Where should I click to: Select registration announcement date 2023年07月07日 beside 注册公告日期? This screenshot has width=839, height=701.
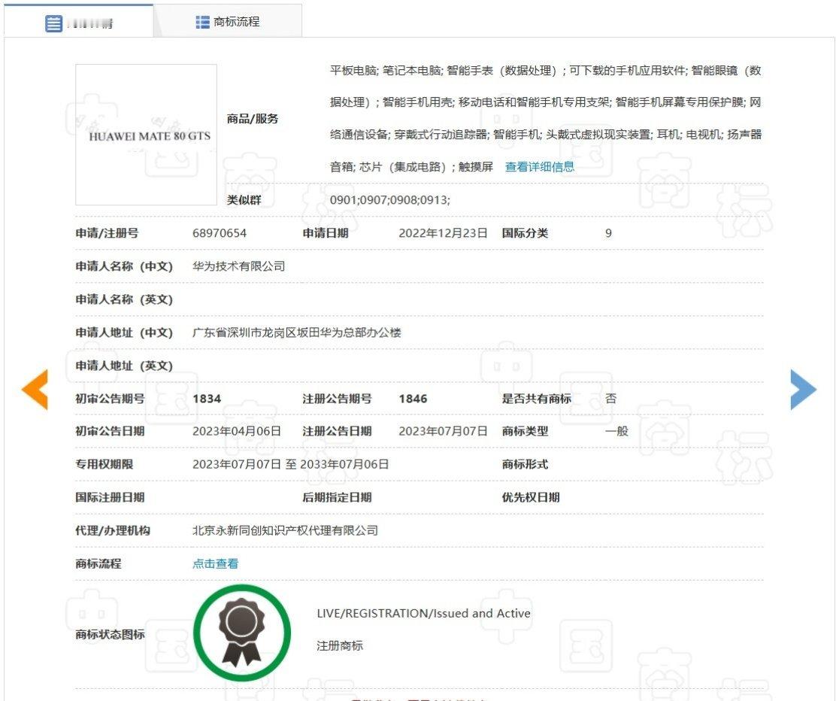click(x=443, y=432)
